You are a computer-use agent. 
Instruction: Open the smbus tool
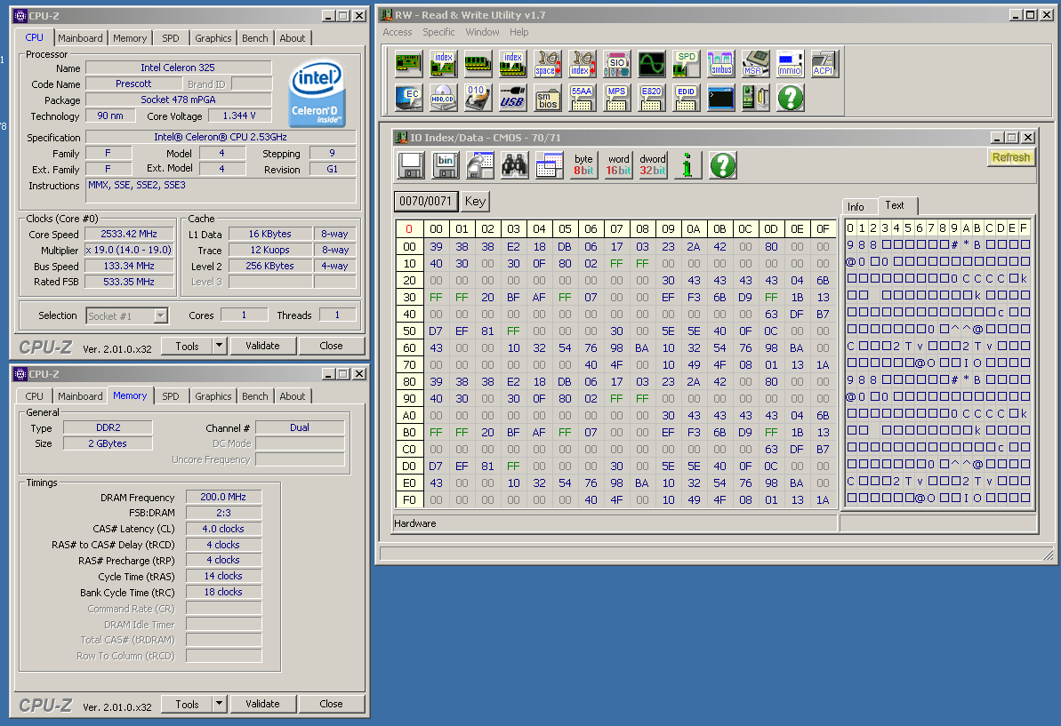pos(720,64)
